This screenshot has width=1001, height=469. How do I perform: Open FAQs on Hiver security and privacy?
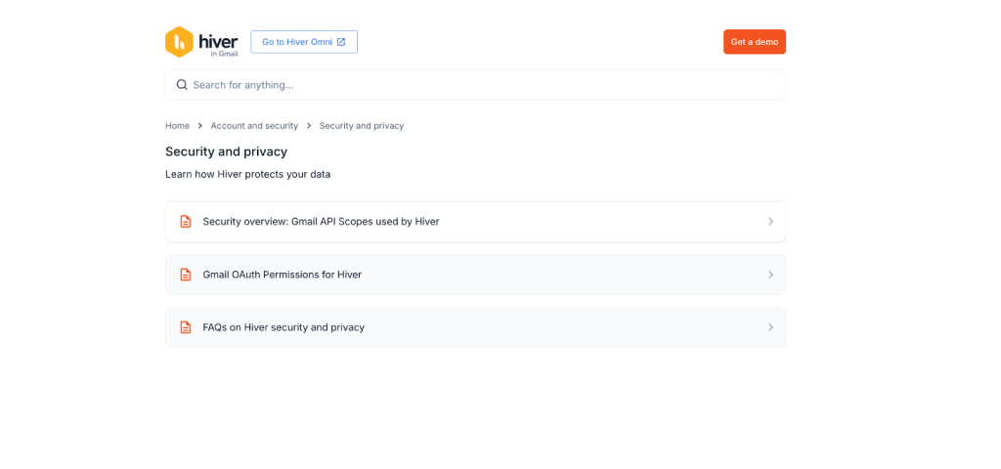pos(283,327)
